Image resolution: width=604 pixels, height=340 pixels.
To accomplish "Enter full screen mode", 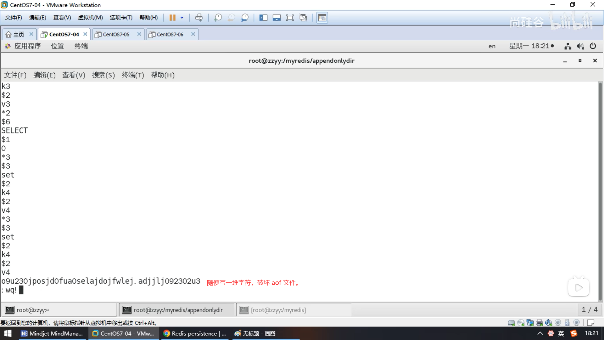I will pyautogui.click(x=290, y=18).
